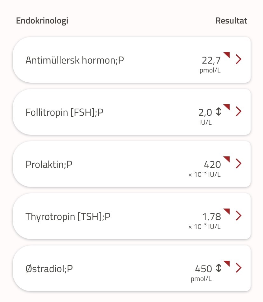The height and width of the screenshot is (302, 263).
Task: Select the Østradiol;P label
Action: point(49,269)
